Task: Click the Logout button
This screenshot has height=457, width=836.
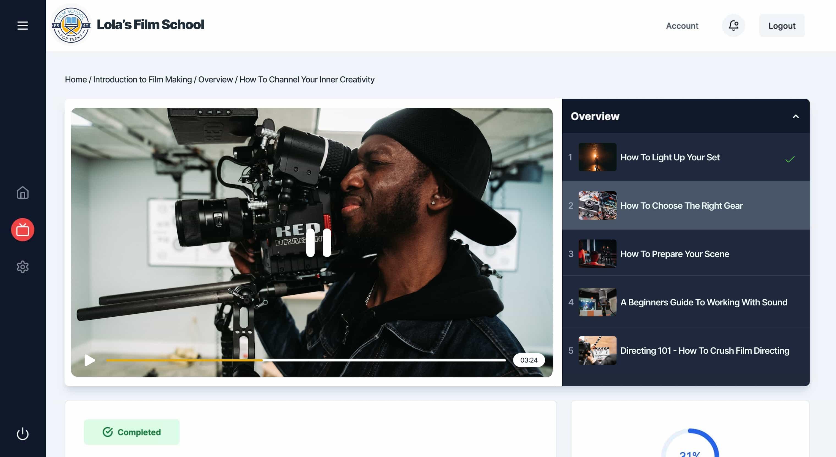Action: [x=782, y=26]
